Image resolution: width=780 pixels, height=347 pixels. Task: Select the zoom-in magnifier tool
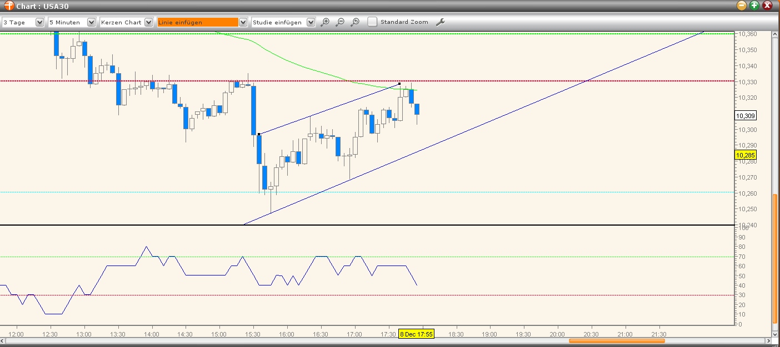tap(325, 22)
